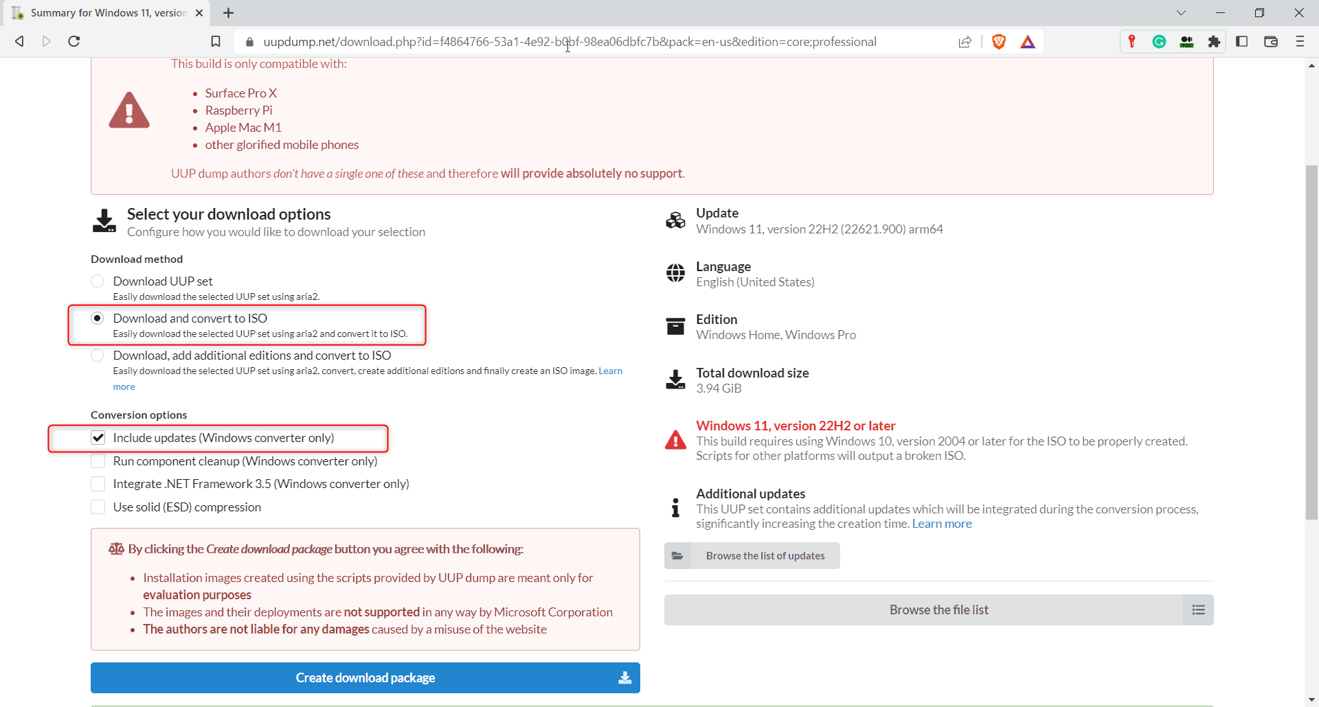Toggle the browser sidebar panel icon
1319x707 pixels.
1242,41
